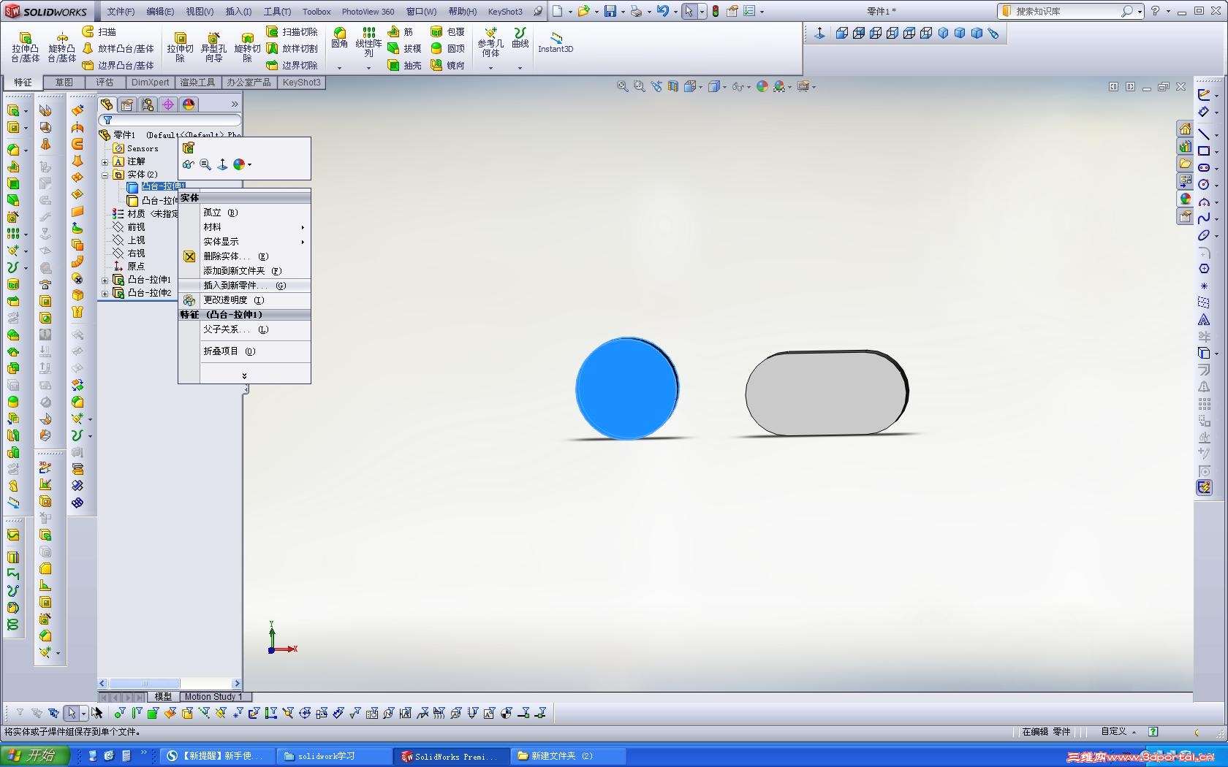
Task: Click the Save icon in the top toolbar
Action: coord(610,11)
